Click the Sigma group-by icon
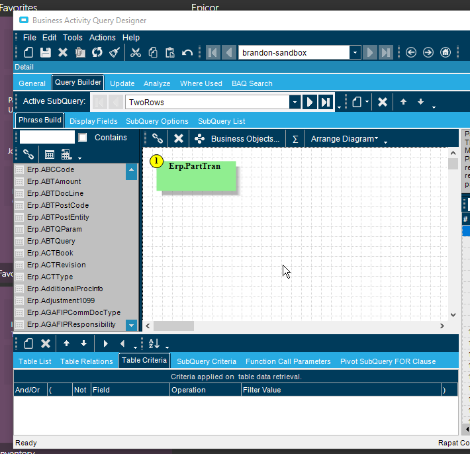This screenshot has height=454, width=470. coord(295,139)
